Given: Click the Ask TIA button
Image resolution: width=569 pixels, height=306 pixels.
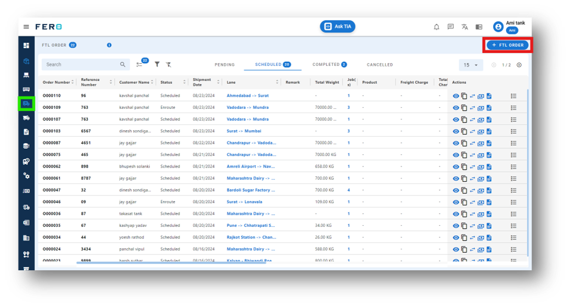Looking at the screenshot, I should [x=337, y=26].
